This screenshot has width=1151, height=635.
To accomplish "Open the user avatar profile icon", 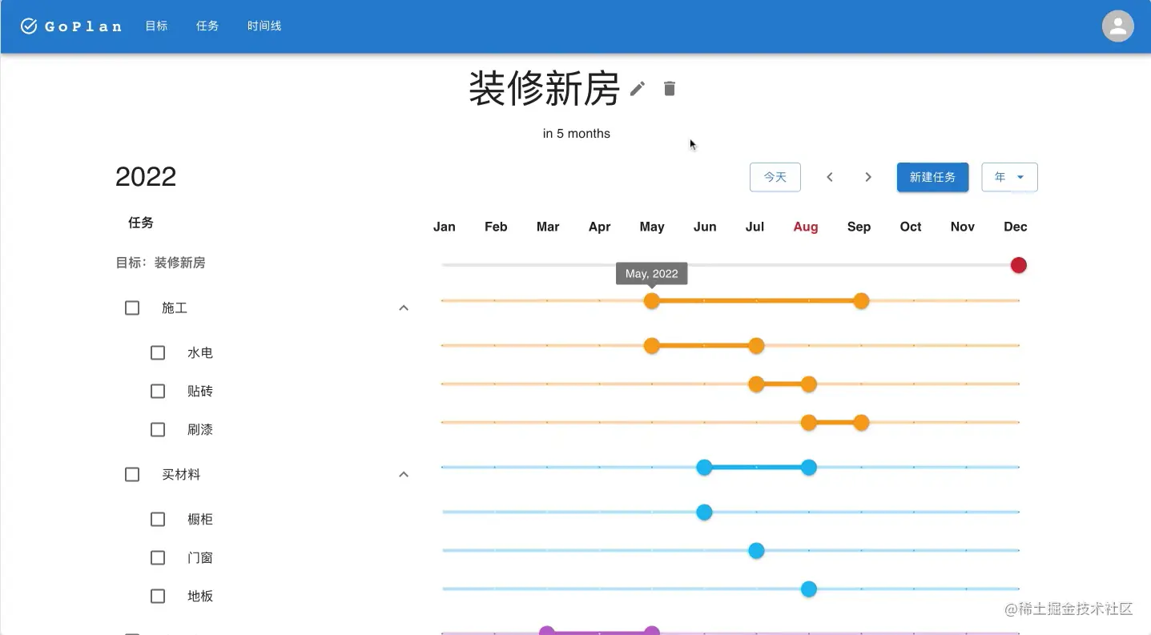I will pos(1117,26).
